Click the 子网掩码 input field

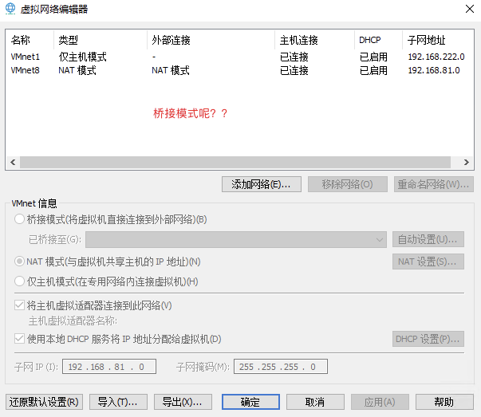pos(281,367)
